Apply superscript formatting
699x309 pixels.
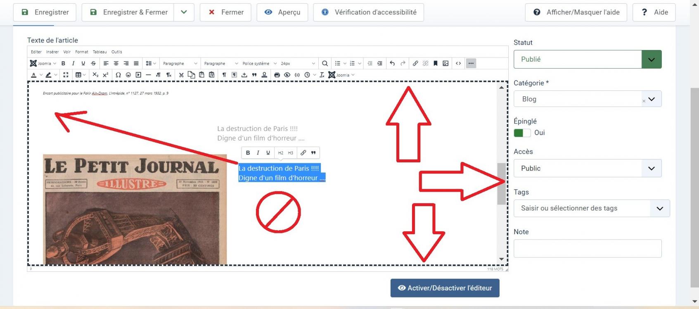(x=105, y=75)
